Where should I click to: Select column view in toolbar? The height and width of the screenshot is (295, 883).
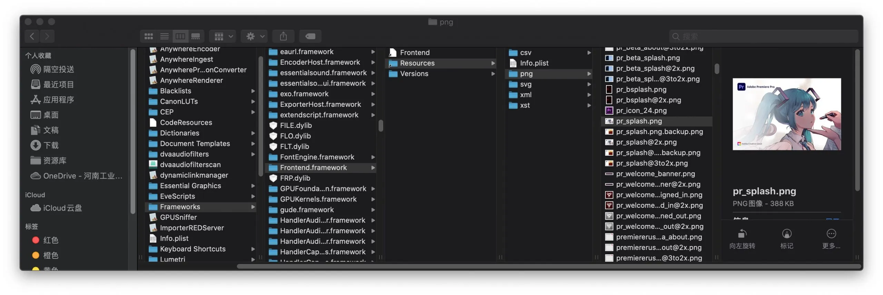coord(180,36)
